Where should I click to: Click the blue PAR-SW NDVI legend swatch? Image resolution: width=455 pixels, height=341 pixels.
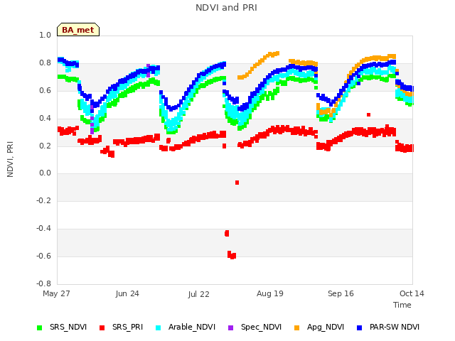[359, 328]
